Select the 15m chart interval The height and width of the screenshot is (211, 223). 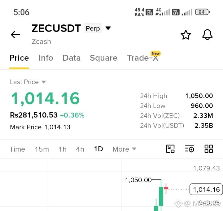42,149
